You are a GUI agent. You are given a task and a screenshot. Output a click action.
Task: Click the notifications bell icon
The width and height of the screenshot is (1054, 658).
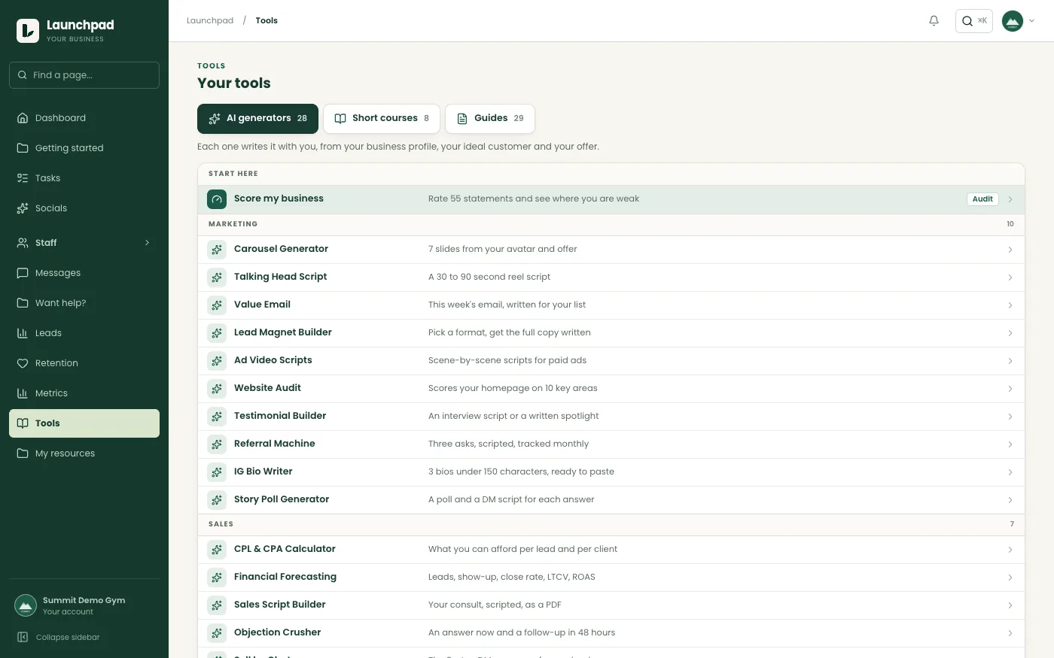pyautogui.click(x=934, y=21)
